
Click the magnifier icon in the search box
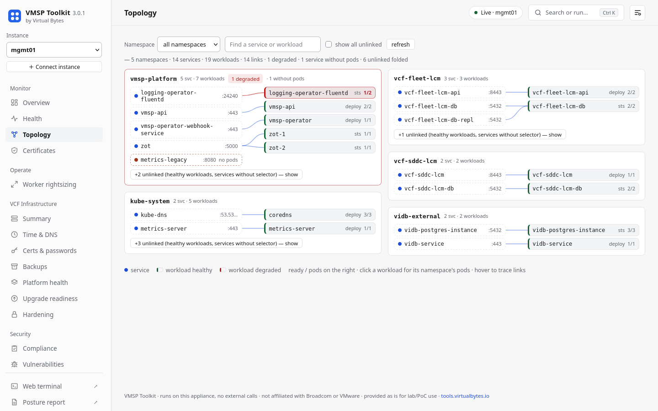point(538,13)
